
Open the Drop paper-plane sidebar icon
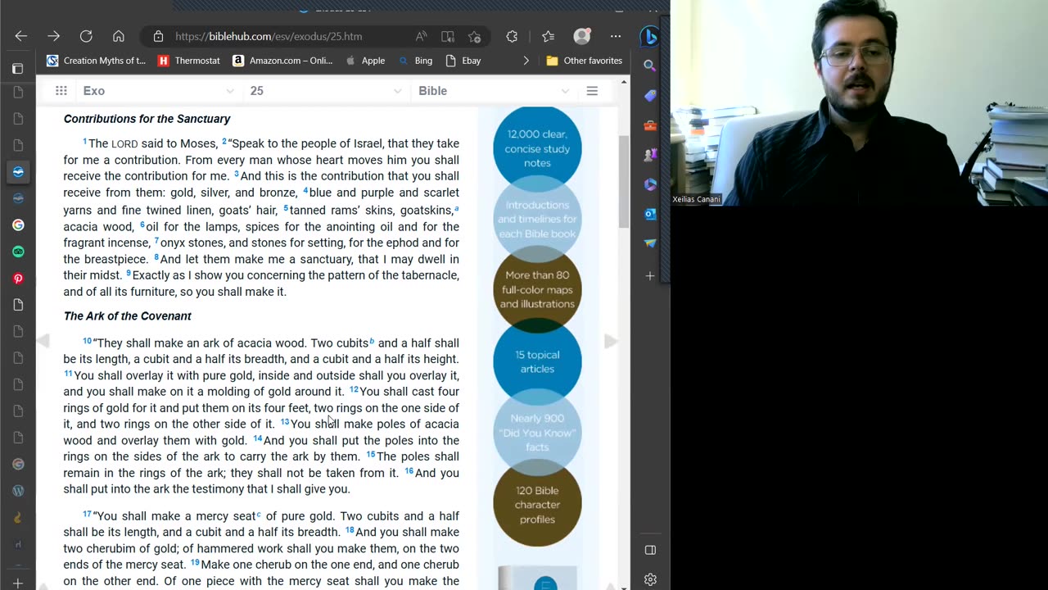[650, 243]
